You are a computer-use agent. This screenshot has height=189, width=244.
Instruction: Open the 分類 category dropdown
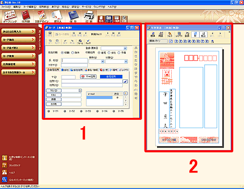pos(126,61)
